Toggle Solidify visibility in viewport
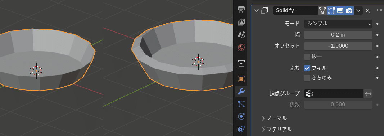The image size is (384, 136). point(340,10)
